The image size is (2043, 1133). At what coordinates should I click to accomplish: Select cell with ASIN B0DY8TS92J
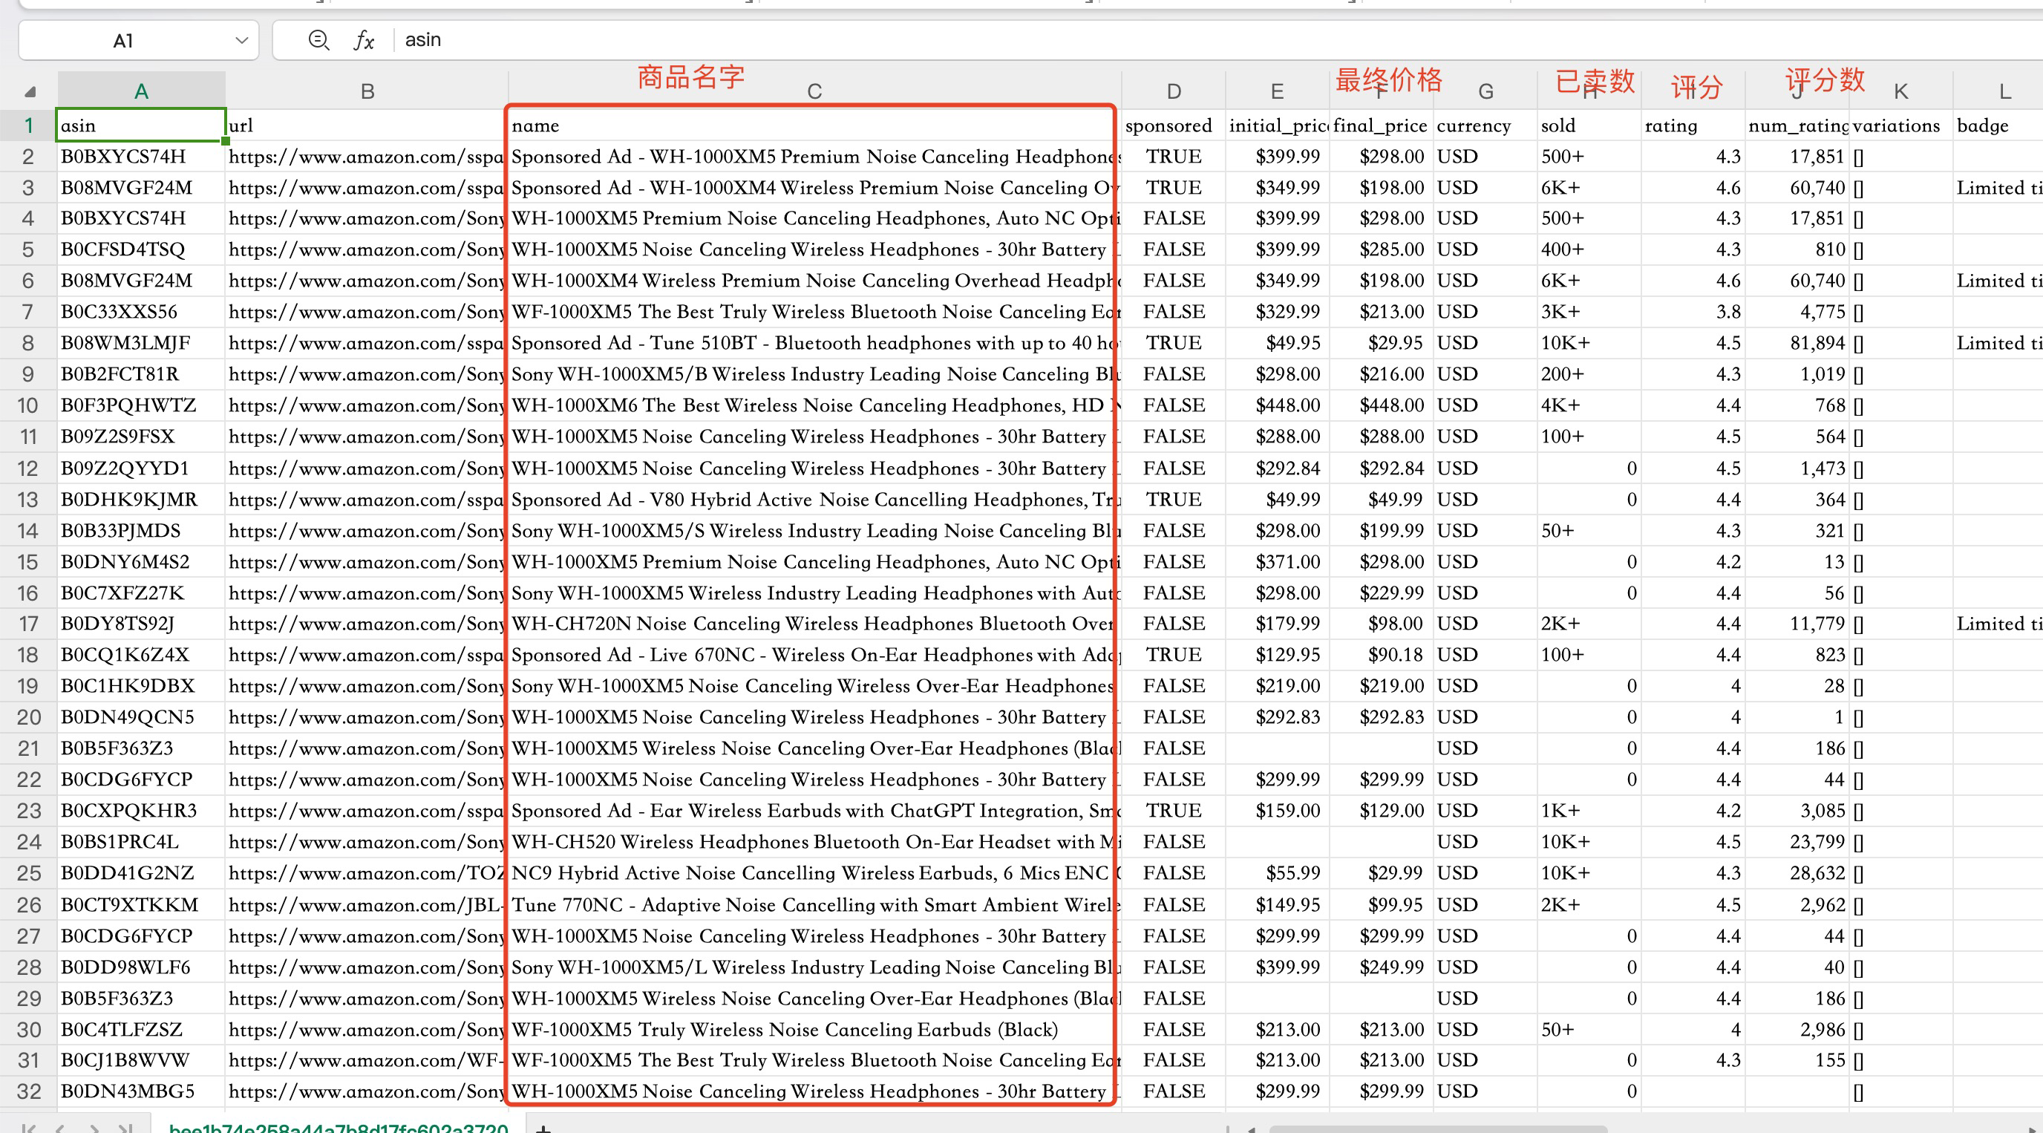click(141, 624)
